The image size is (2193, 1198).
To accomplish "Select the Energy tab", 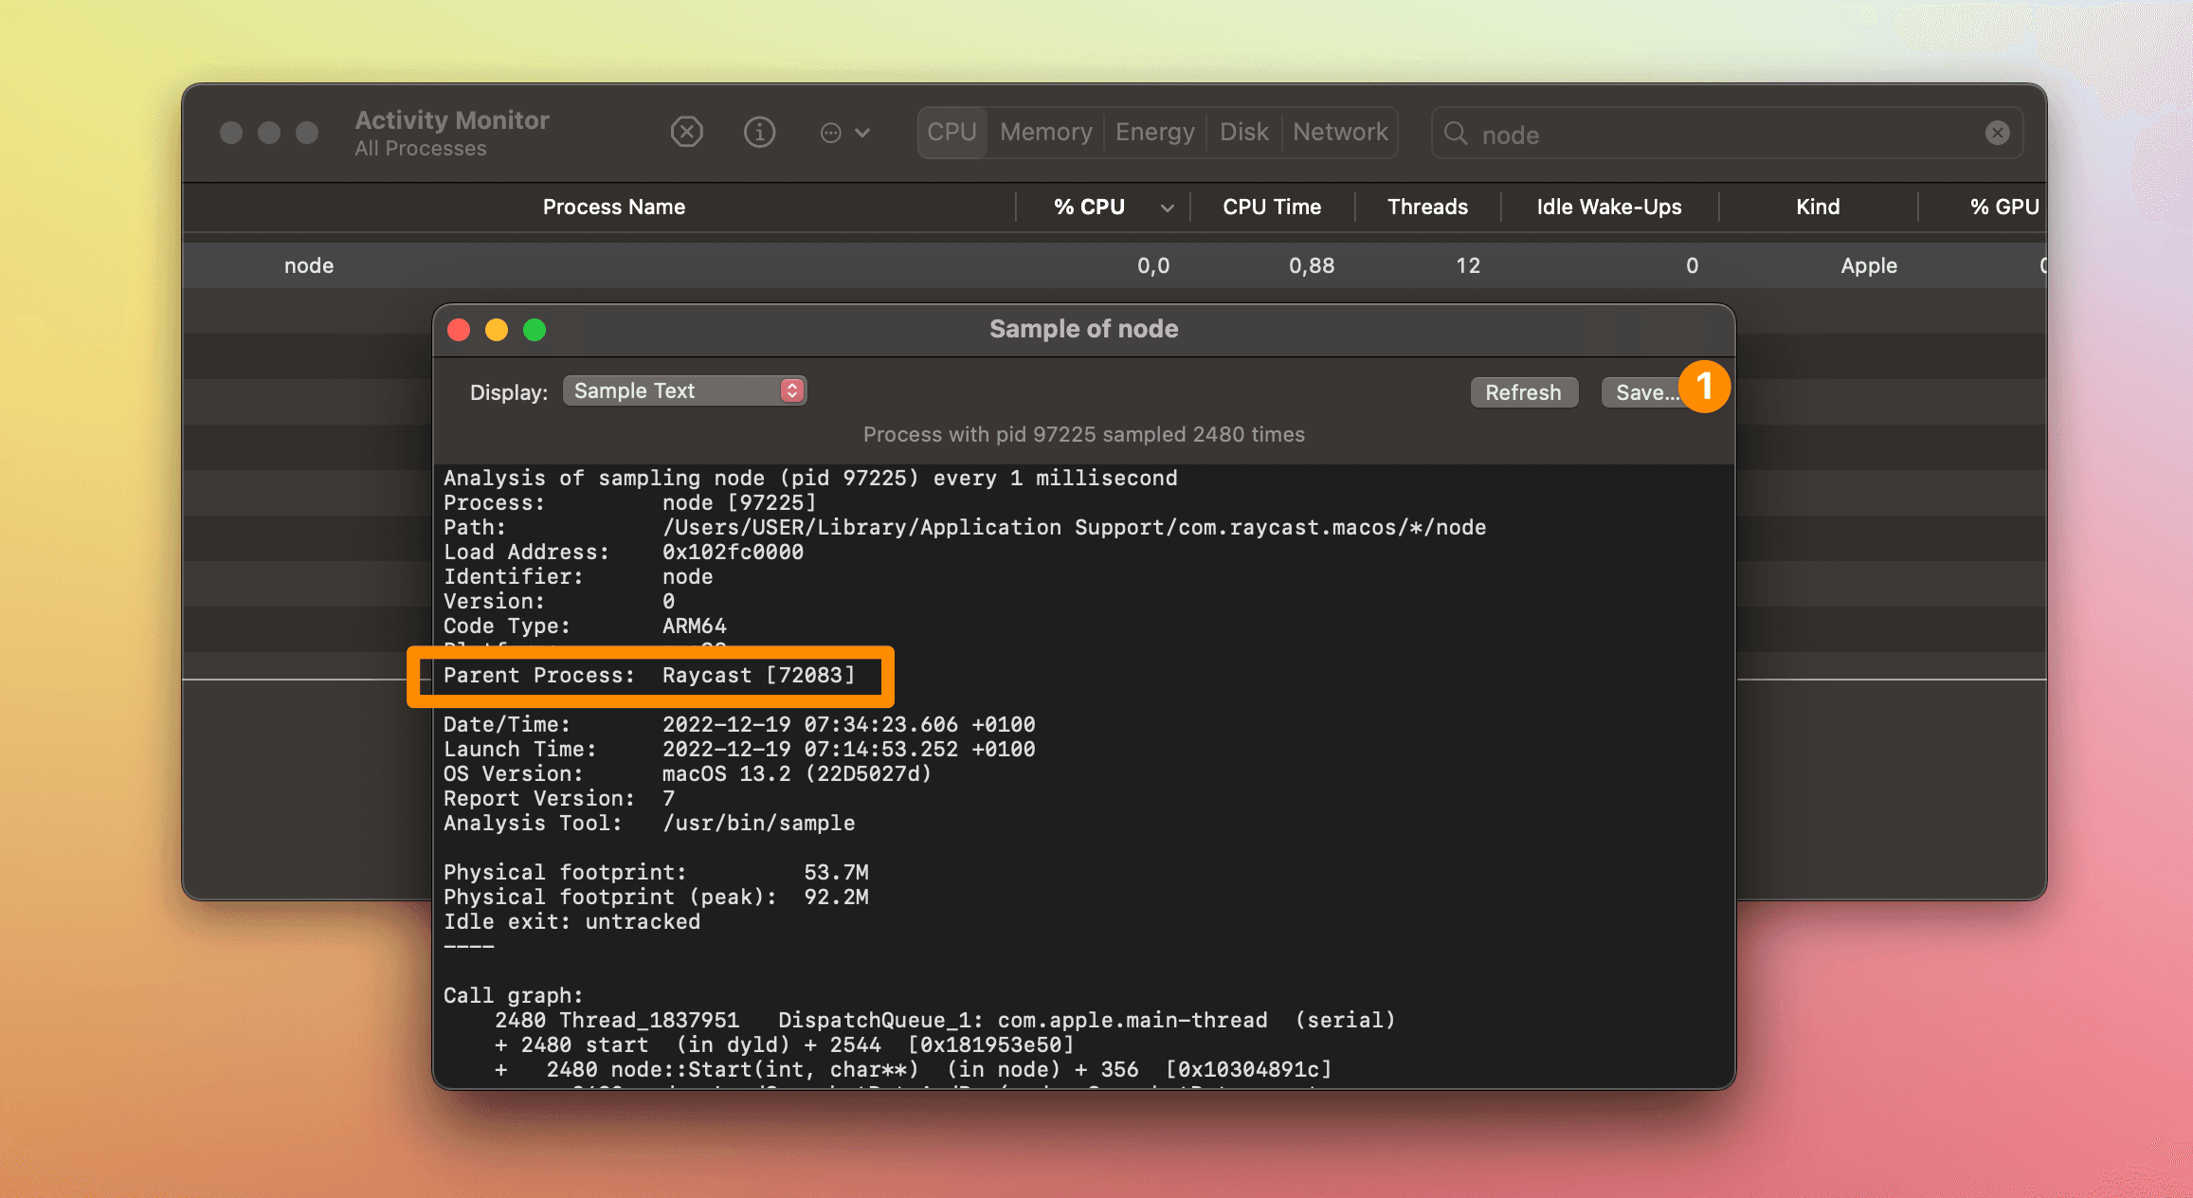I will (x=1153, y=132).
